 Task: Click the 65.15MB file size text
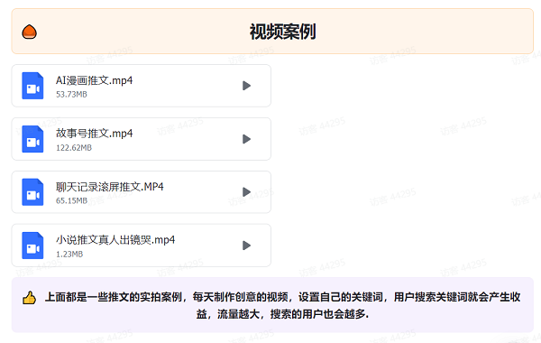(x=71, y=200)
